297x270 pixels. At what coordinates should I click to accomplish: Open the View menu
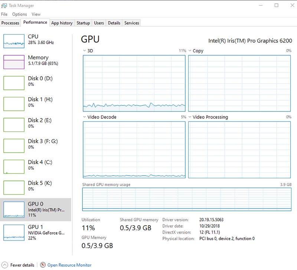36,14
